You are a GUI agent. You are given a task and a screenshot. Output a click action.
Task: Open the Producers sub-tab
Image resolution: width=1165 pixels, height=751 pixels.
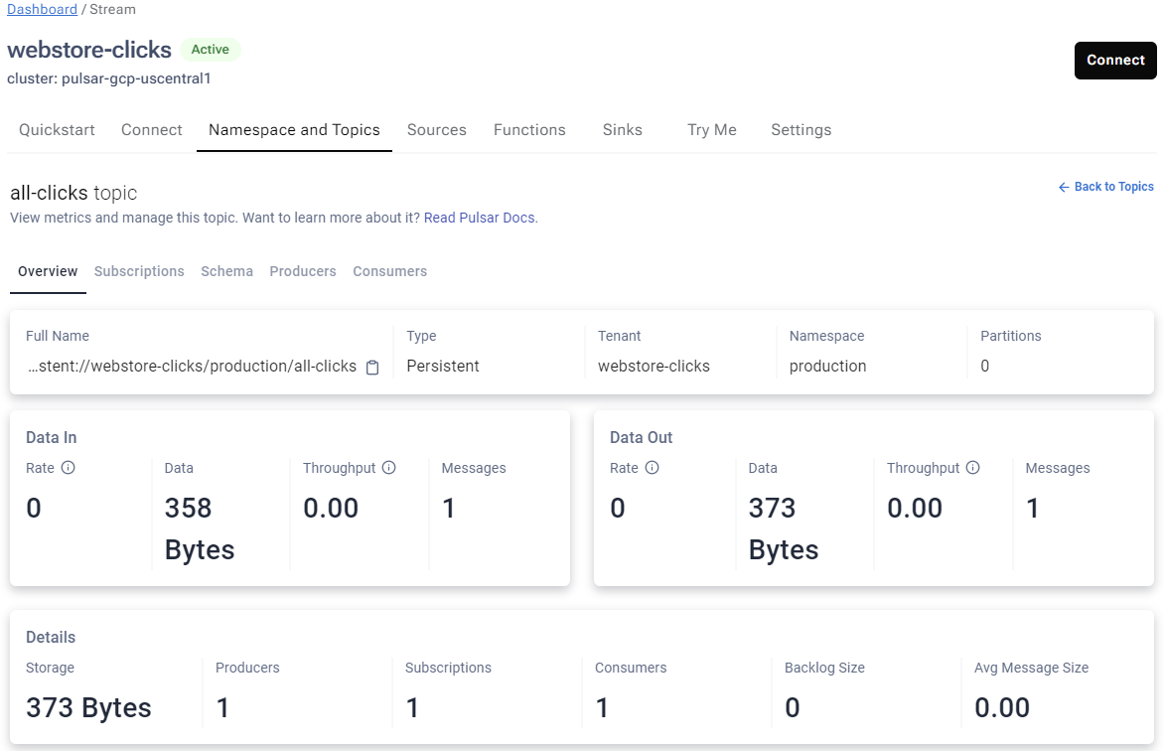coord(303,271)
